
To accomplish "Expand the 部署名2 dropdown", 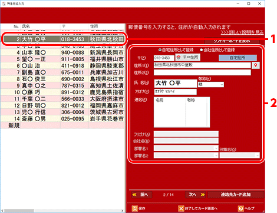I will click(216, 155).
